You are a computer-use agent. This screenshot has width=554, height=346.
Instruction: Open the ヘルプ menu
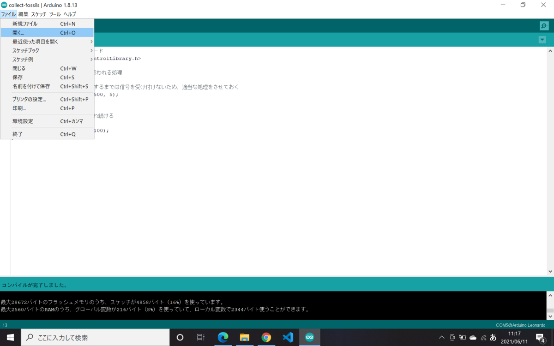pos(70,14)
